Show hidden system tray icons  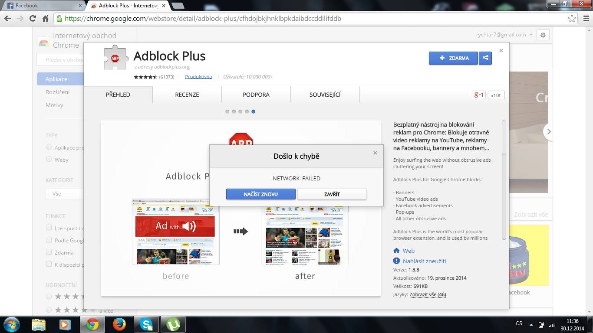531,324
